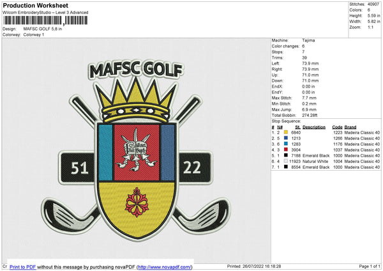Click the yellow swatch for stop 1
This screenshot has width=383, height=271.
point(286,132)
